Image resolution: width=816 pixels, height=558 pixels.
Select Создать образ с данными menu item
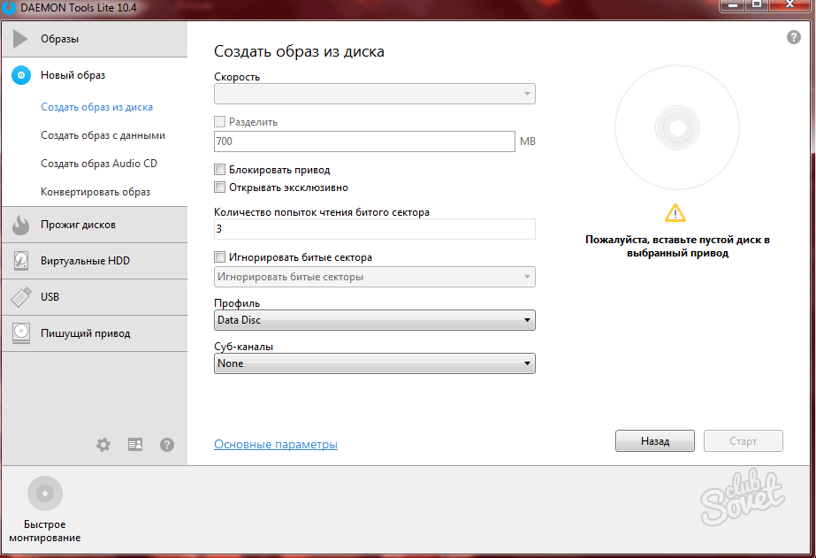coord(103,135)
